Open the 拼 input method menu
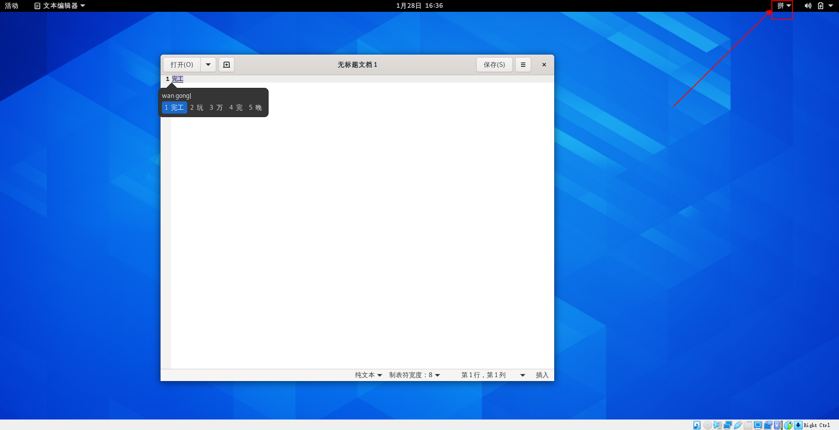This screenshot has height=430, width=839. 782,6
